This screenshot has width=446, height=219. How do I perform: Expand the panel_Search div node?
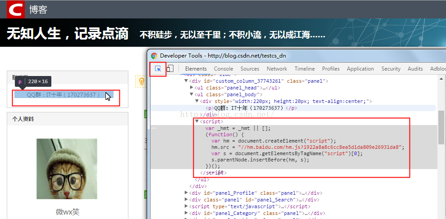[187, 199]
